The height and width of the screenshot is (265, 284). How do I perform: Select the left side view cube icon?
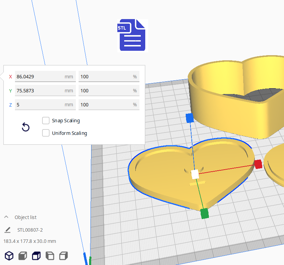tap(50, 255)
